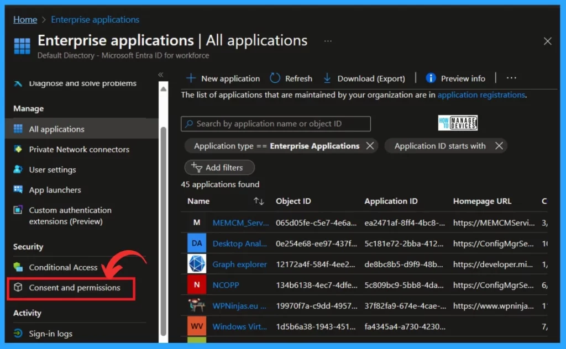Edit the Application type == Enterprise Applications filter
Viewport: 566px width, 349px height.
(276, 146)
